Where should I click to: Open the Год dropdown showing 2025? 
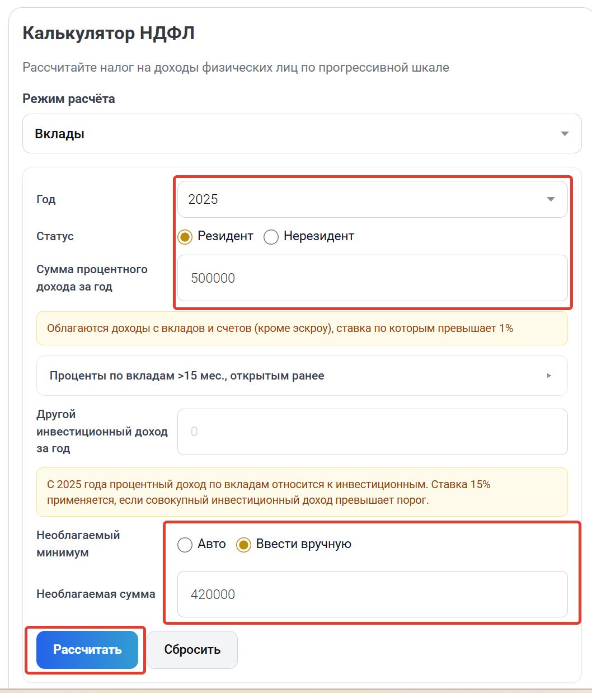tap(373, 199)
